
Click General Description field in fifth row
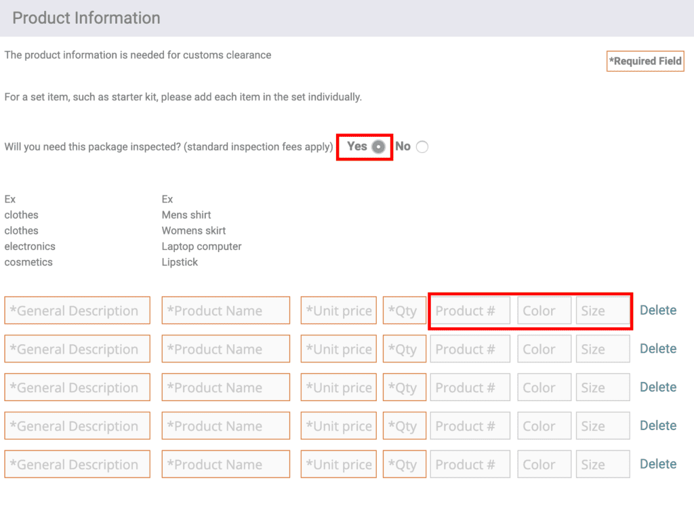click(x=77, y=465)
